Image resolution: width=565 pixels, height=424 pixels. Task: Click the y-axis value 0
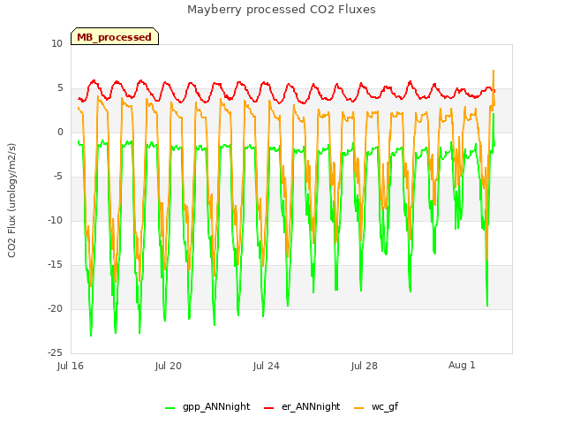pos(60,132)
